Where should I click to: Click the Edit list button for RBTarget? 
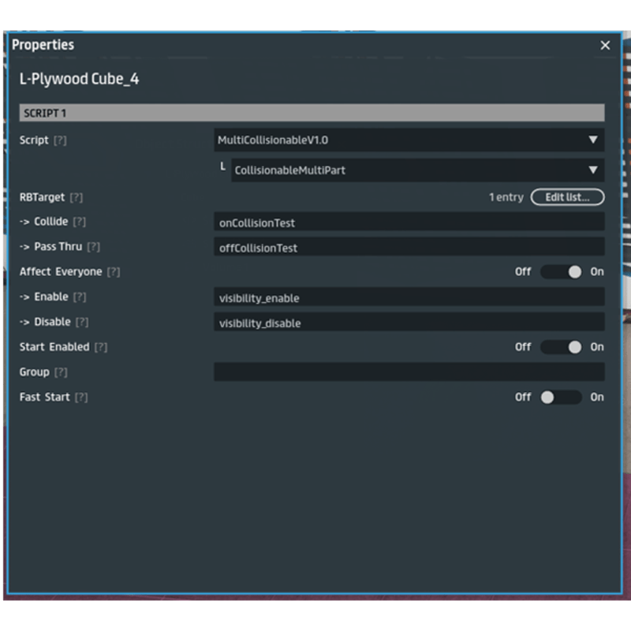click(x=567, y=197)
